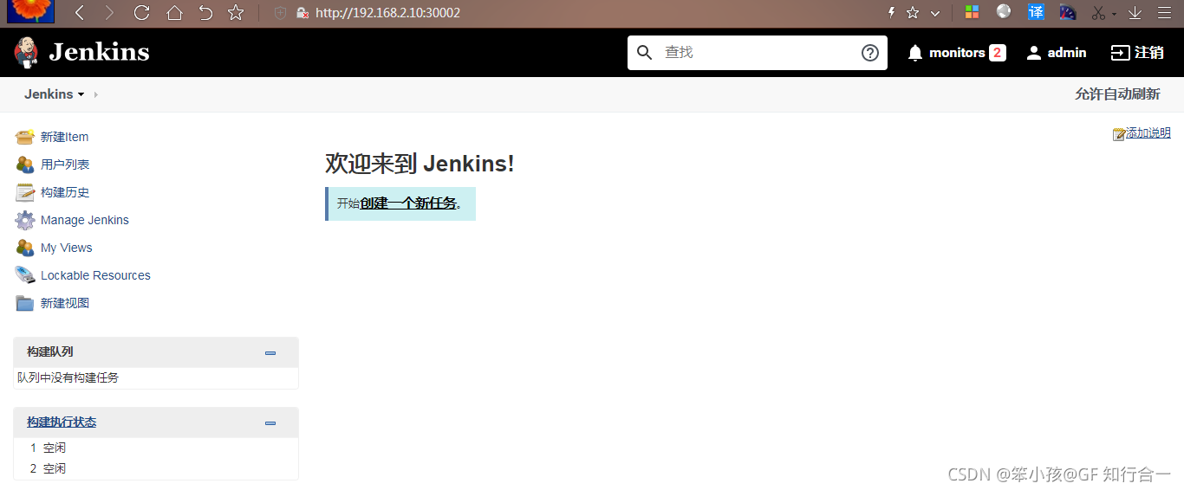This screenshot has width=1184, height=490.
Task: Collapse the 构建执行状态 panel
Action: (x=270, y=422)
